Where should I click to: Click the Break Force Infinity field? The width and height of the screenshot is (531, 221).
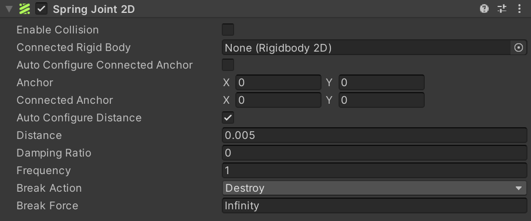(x=374, y=206)
